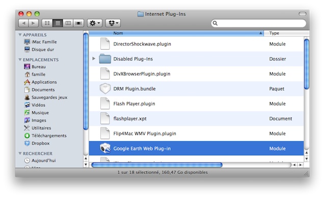Click Dossier type of Disabled Plug-Ins
The height and width of the screenshot is (198, 325).
coord(278,59)
